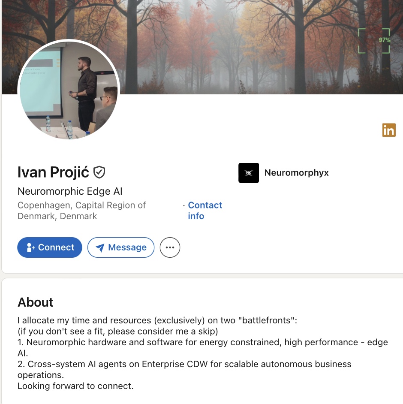Open the Contact info link
This screenshot has width=403, height=404.
[x=205, y=211]
